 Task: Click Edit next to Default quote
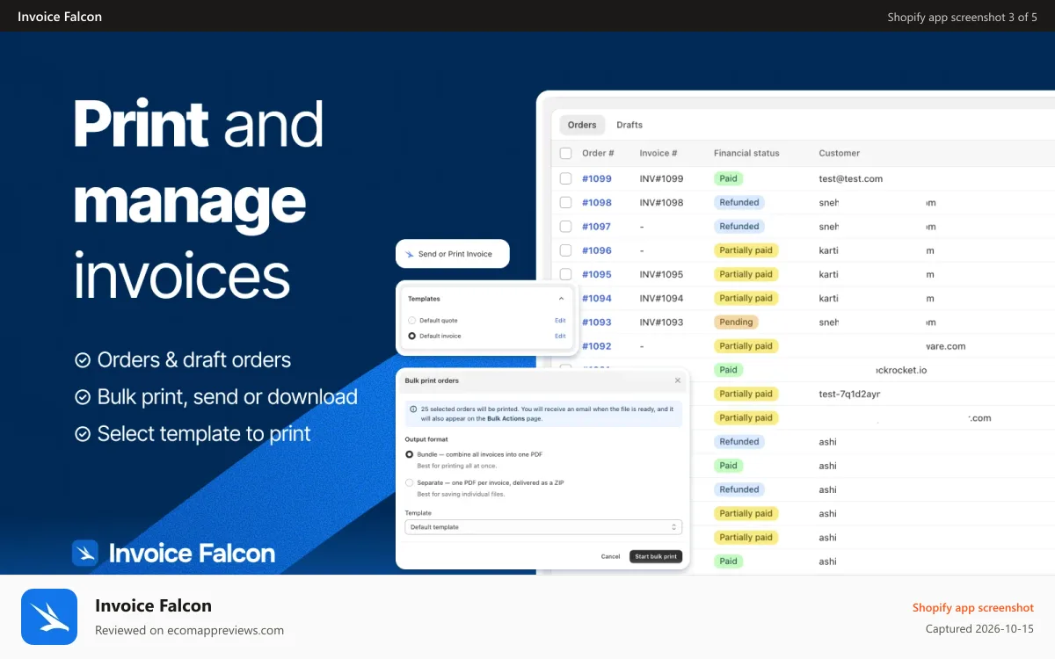pyautogui.click(x=560, y=321)
